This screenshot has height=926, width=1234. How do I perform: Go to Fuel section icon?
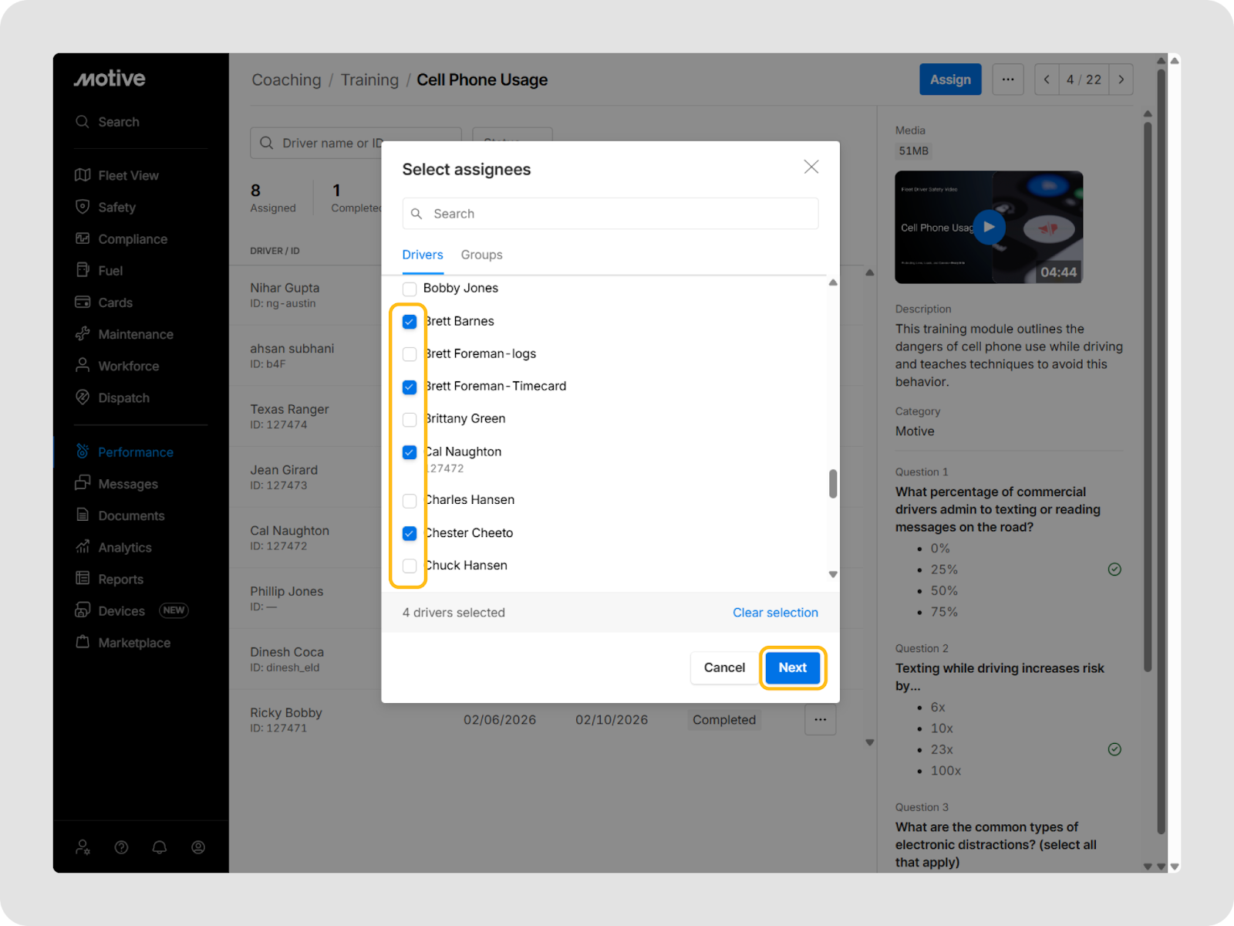pyautogui.click(x=83, y=270)
